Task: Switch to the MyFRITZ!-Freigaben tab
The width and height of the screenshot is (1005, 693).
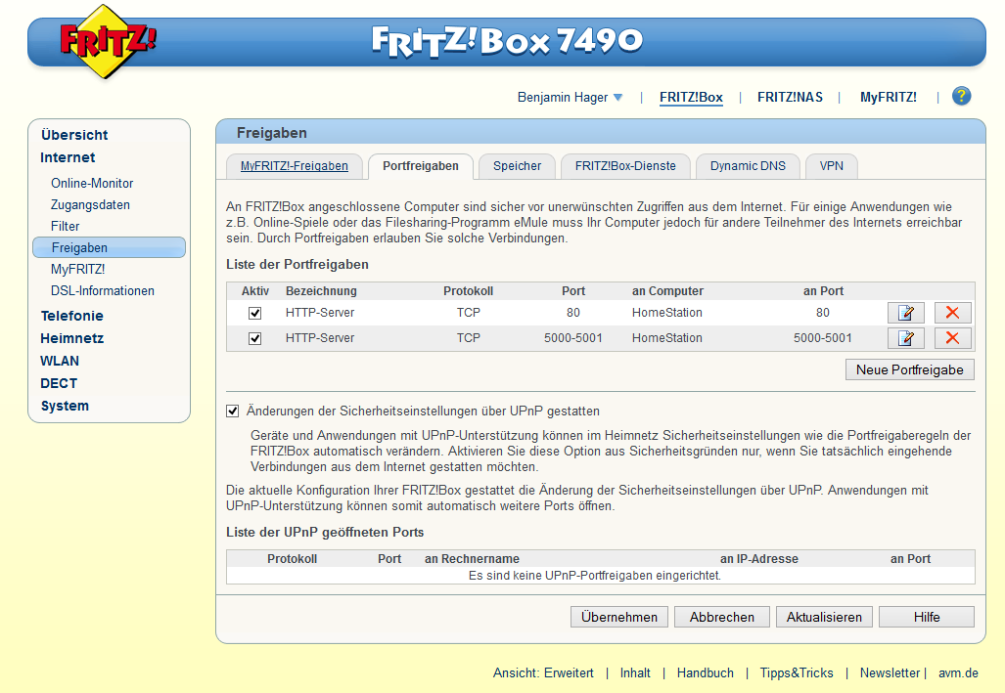Action: (295, 166)
